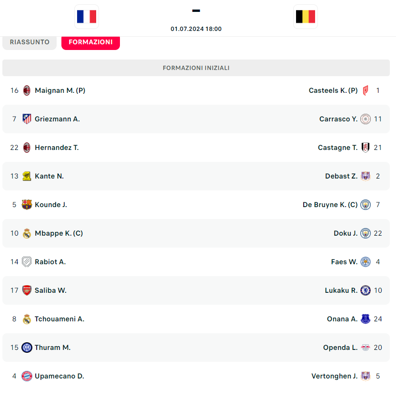This screenshot has height=398, width=396.
Task: Click the Everton crest next to Onana
Action: pos(366,319)
